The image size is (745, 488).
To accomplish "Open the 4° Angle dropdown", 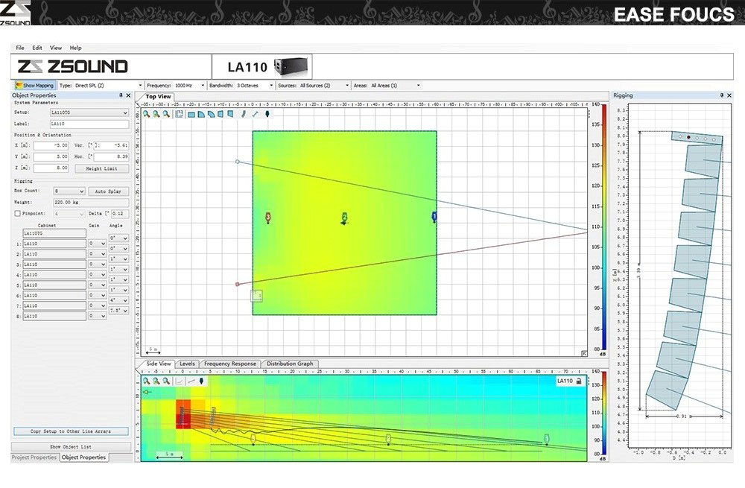I will (118, 300).
